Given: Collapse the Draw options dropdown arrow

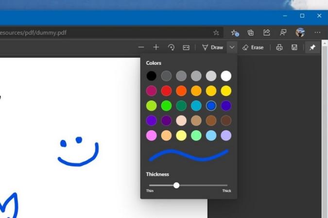Looking at the screenshot, I should [232, 47].
